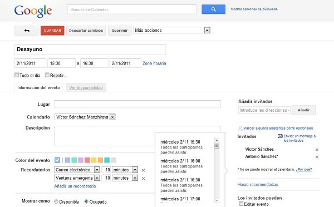Click the guest email address input field

264,110
